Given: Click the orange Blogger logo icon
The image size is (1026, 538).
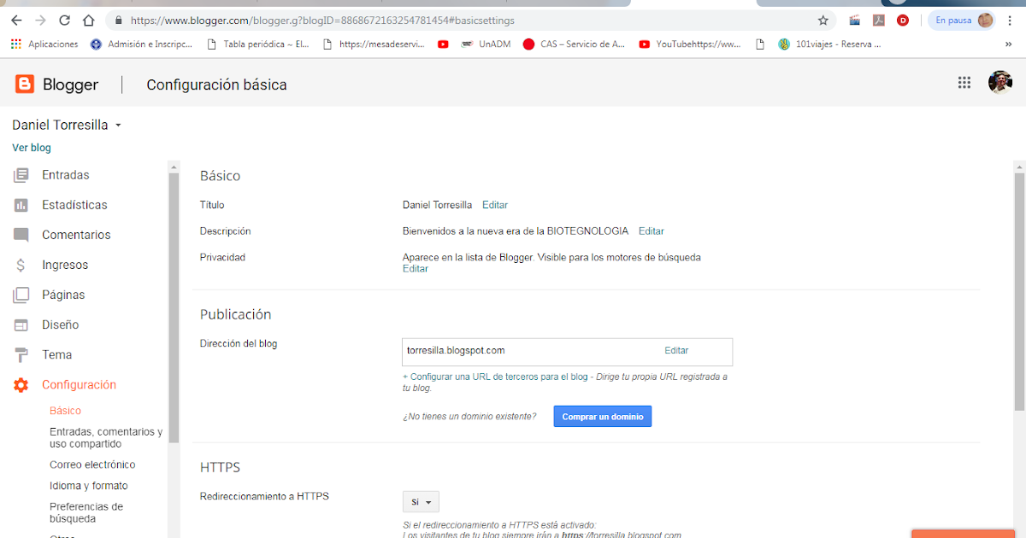Looking at the screenshot, I should tap(25, 84).
